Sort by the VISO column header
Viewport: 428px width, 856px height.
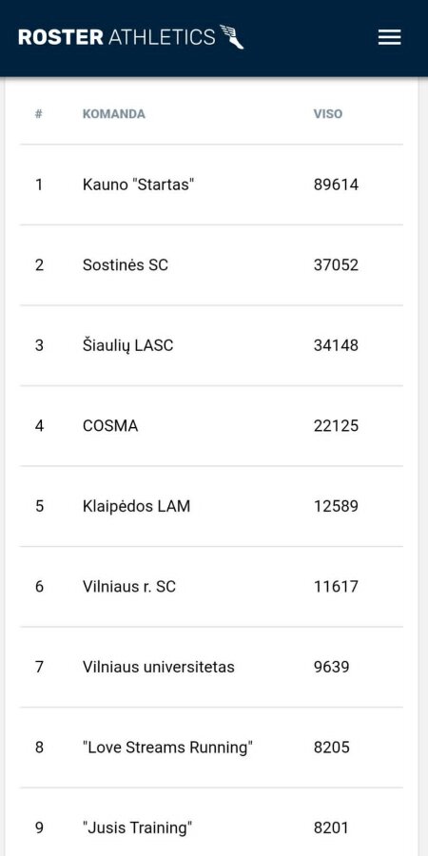[328, 114]
